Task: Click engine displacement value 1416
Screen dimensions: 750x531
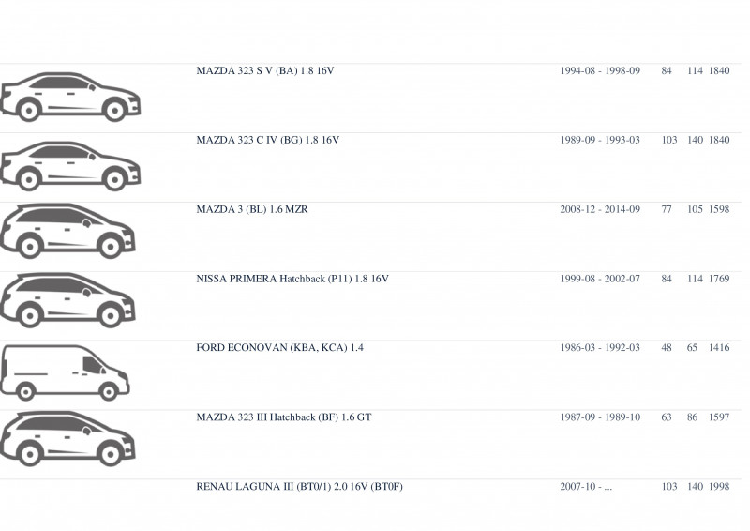Action: (719, 348)
